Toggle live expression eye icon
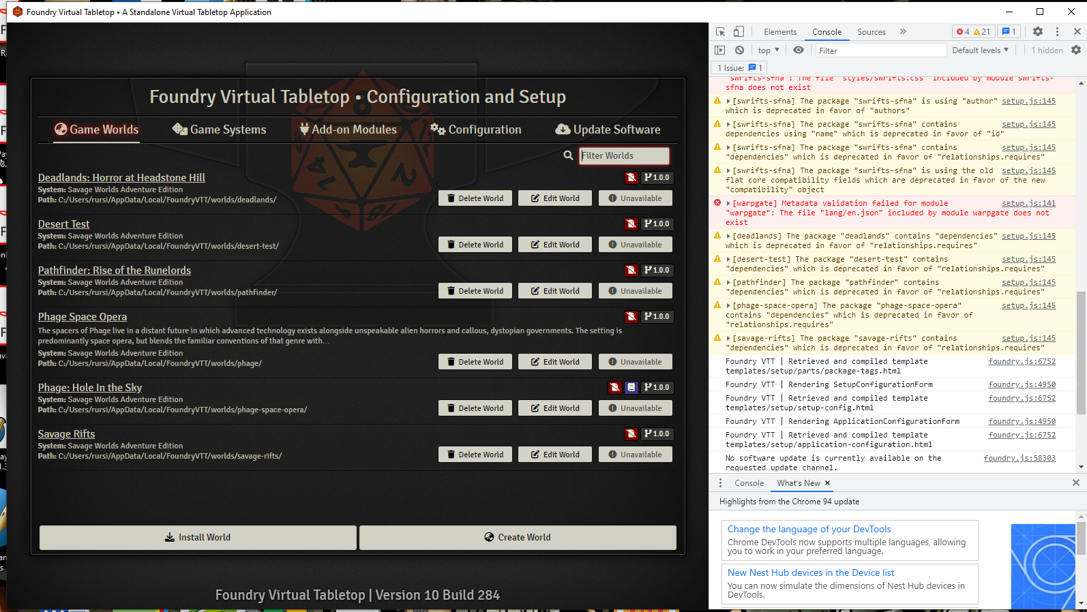This screenshot has width=1087, height=612. (x=799, y=50)
